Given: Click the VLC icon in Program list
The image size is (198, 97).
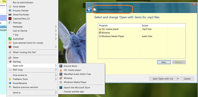Looking at the screenshot, I should coord(100,29).
